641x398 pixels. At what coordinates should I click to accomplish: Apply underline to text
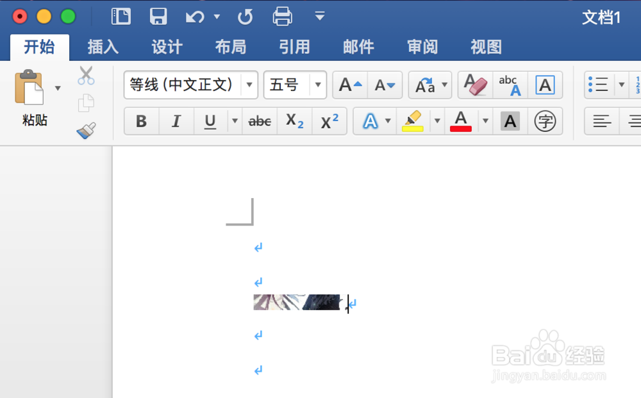[x=210, y=121]
